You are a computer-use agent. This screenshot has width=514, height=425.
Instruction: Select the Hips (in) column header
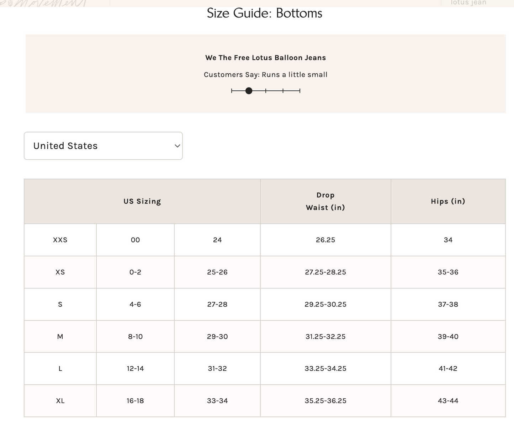[x=448, y=201]
